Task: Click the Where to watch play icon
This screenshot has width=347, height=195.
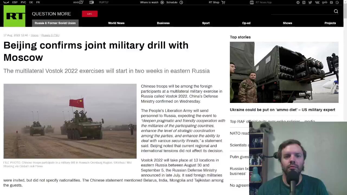Action: coord(162,2)
